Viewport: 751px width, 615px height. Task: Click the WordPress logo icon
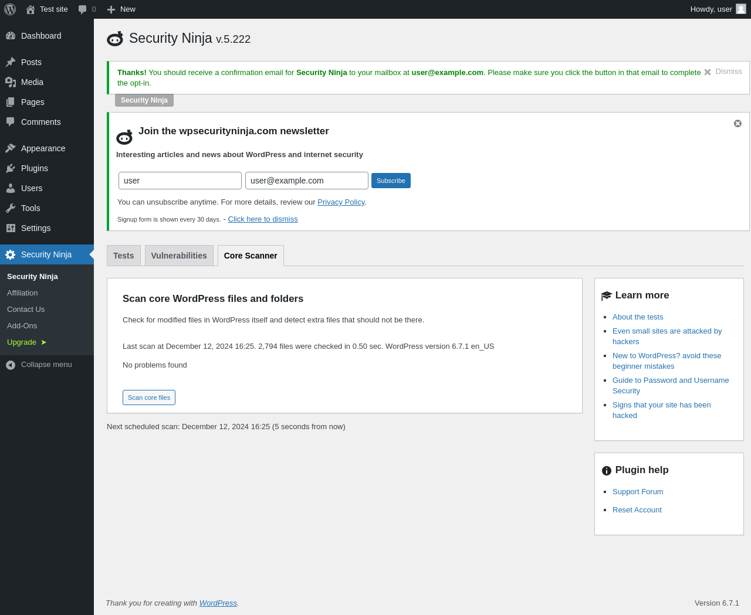[10, 9]
